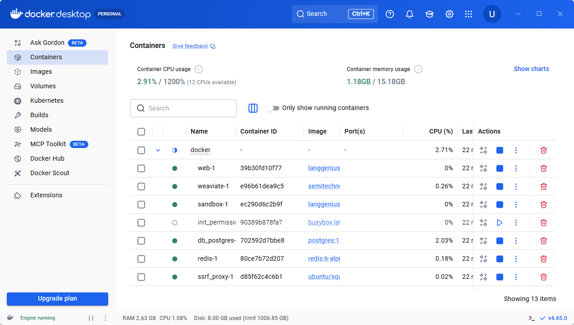Stop the db_postgres container
The width and height of the screenshot is (574, 325).
[500, 241]
